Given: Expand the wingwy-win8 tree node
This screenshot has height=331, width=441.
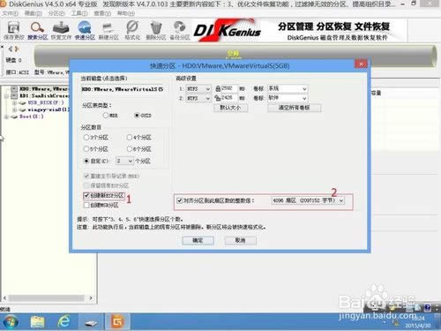Looking at the screenshot, I should 14,109.
